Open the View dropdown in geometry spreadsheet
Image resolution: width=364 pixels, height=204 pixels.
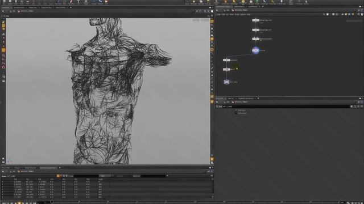pyautogui.click(x=105, y=176)
